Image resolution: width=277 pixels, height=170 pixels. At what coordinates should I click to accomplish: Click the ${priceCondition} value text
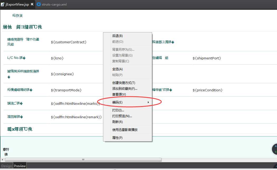coord(208,90)
